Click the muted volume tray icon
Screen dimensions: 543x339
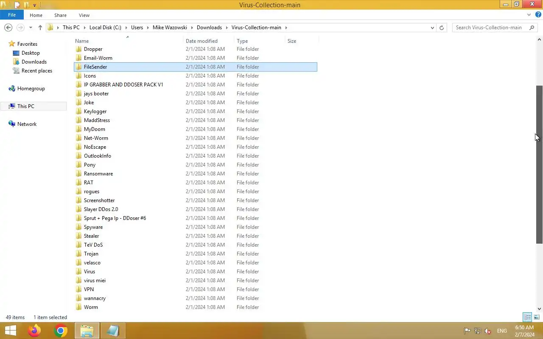tap(488, 331)
